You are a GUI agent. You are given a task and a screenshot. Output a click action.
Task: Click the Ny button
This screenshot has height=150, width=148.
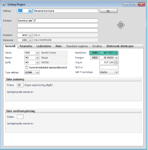pos(108,11)
